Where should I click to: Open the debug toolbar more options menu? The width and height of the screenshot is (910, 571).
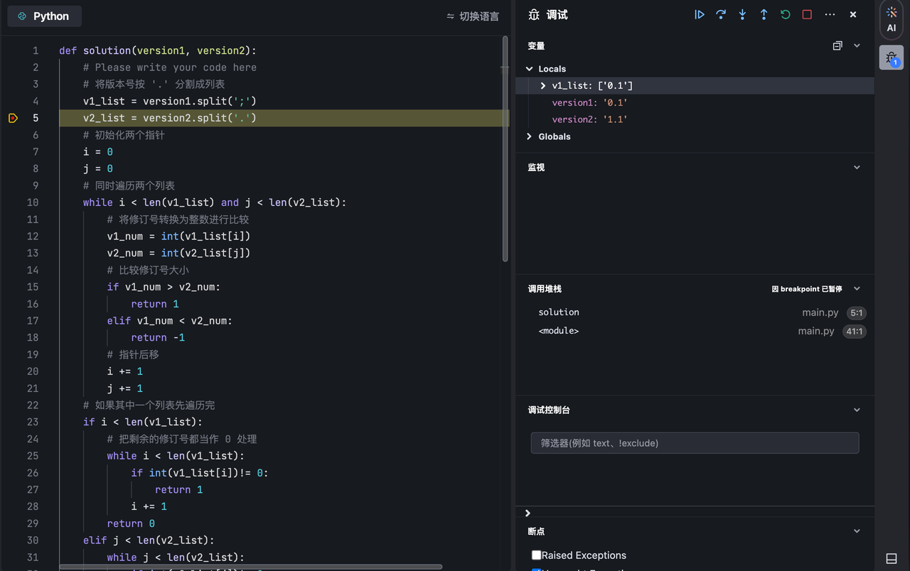tap(830, 15)
